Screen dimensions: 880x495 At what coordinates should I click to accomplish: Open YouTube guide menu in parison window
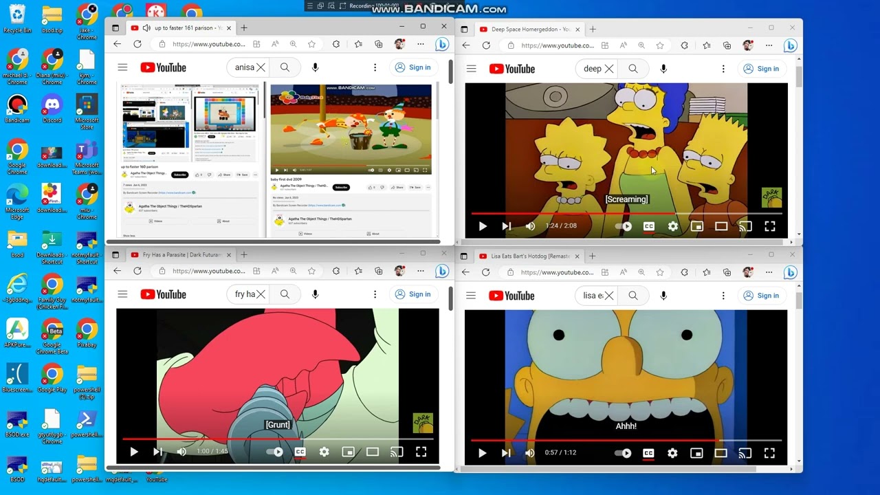click(x=122, y=67)
